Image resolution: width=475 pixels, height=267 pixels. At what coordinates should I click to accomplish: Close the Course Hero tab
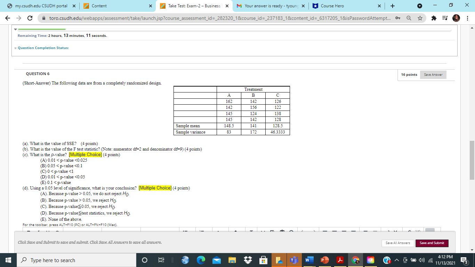379,6
